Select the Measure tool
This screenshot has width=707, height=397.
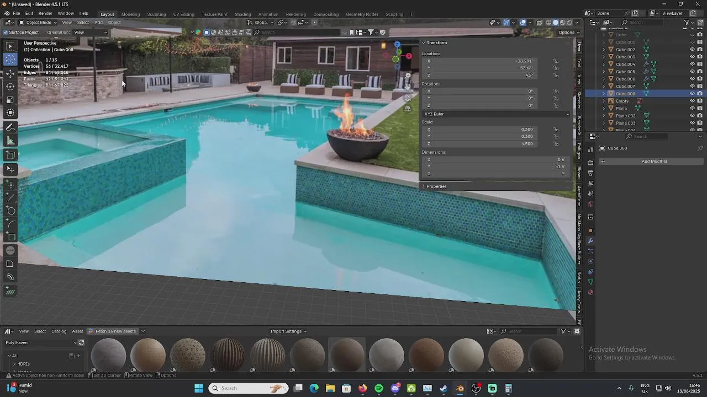tap(10, 141)
